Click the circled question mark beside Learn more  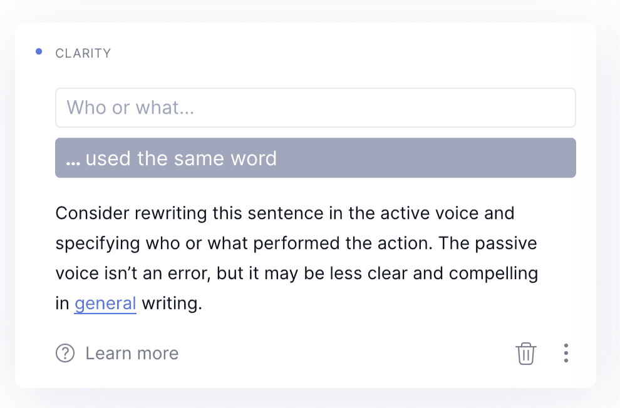(x=65, y=353)
